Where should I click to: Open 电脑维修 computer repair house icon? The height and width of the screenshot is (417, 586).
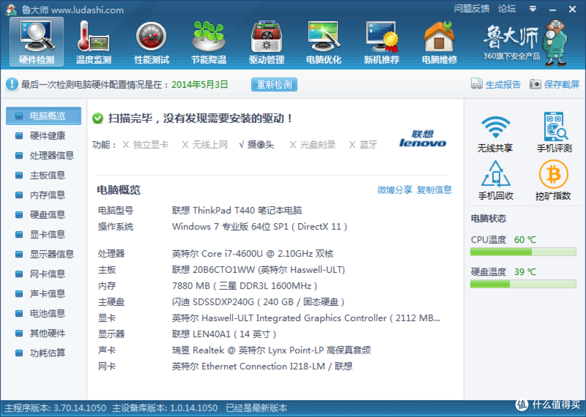(x=439, y=42)
